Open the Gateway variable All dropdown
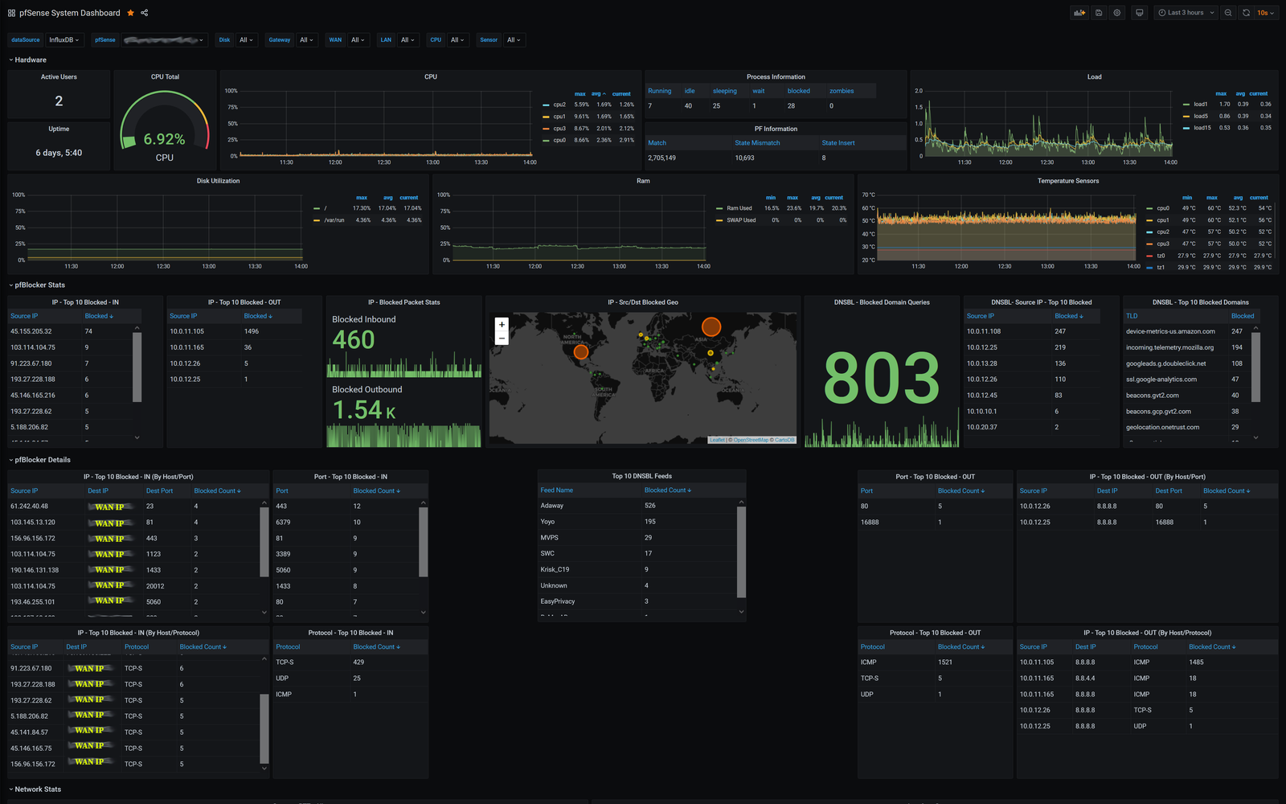1286x804 pixels. 306,39
